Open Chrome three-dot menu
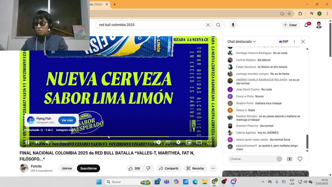The width and height of the screenshot is (332, 187). click(x=327, y=14)
